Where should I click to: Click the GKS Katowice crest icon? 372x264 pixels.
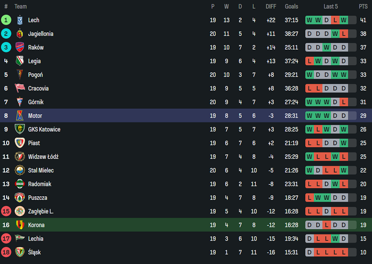[x=20, y=129]
